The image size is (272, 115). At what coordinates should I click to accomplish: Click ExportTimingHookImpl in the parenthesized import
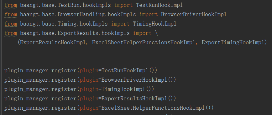(x=233, y=42)
